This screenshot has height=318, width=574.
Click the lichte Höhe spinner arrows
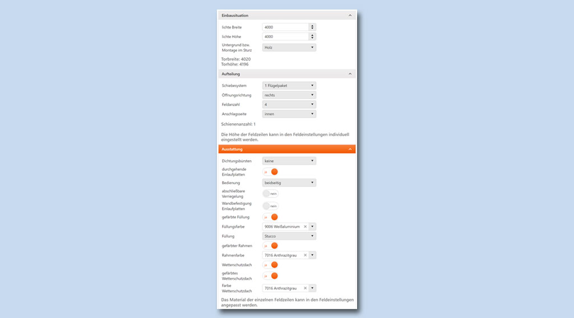pos(312,37)
